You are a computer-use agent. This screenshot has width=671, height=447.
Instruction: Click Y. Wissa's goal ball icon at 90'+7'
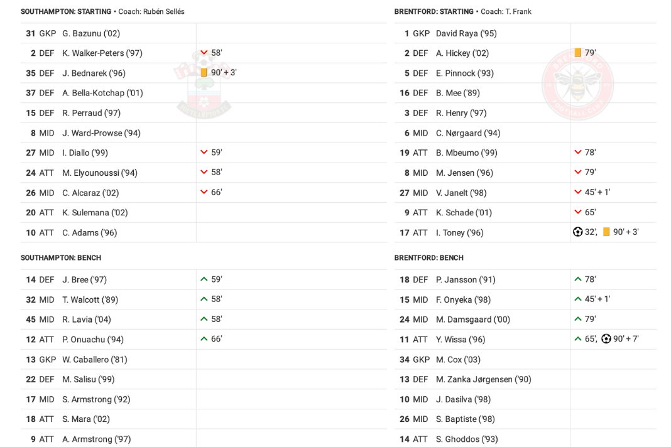point(606,339)
